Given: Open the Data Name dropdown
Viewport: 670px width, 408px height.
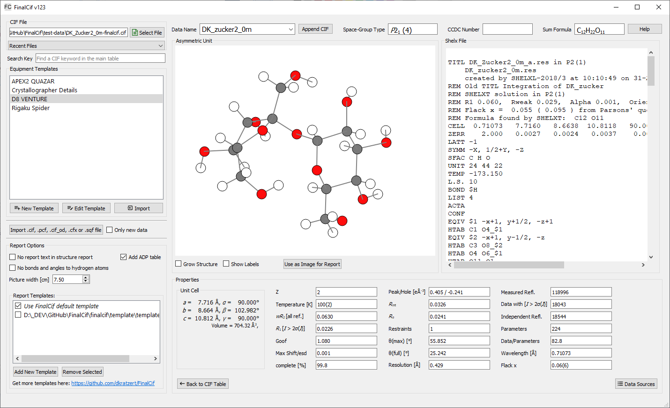Looking at the screenshot, I should 290,30.
